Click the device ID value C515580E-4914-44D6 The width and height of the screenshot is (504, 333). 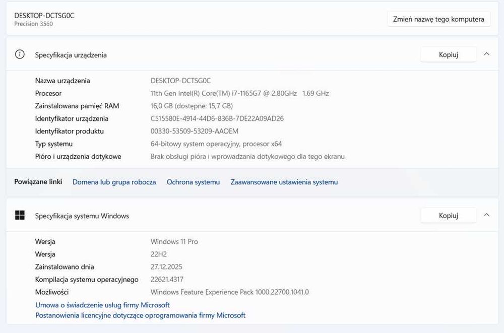217,118
